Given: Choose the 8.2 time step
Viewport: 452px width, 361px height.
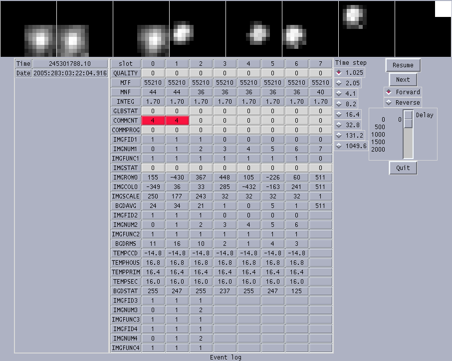Looking at the screenshot, I should coord(346,104).
